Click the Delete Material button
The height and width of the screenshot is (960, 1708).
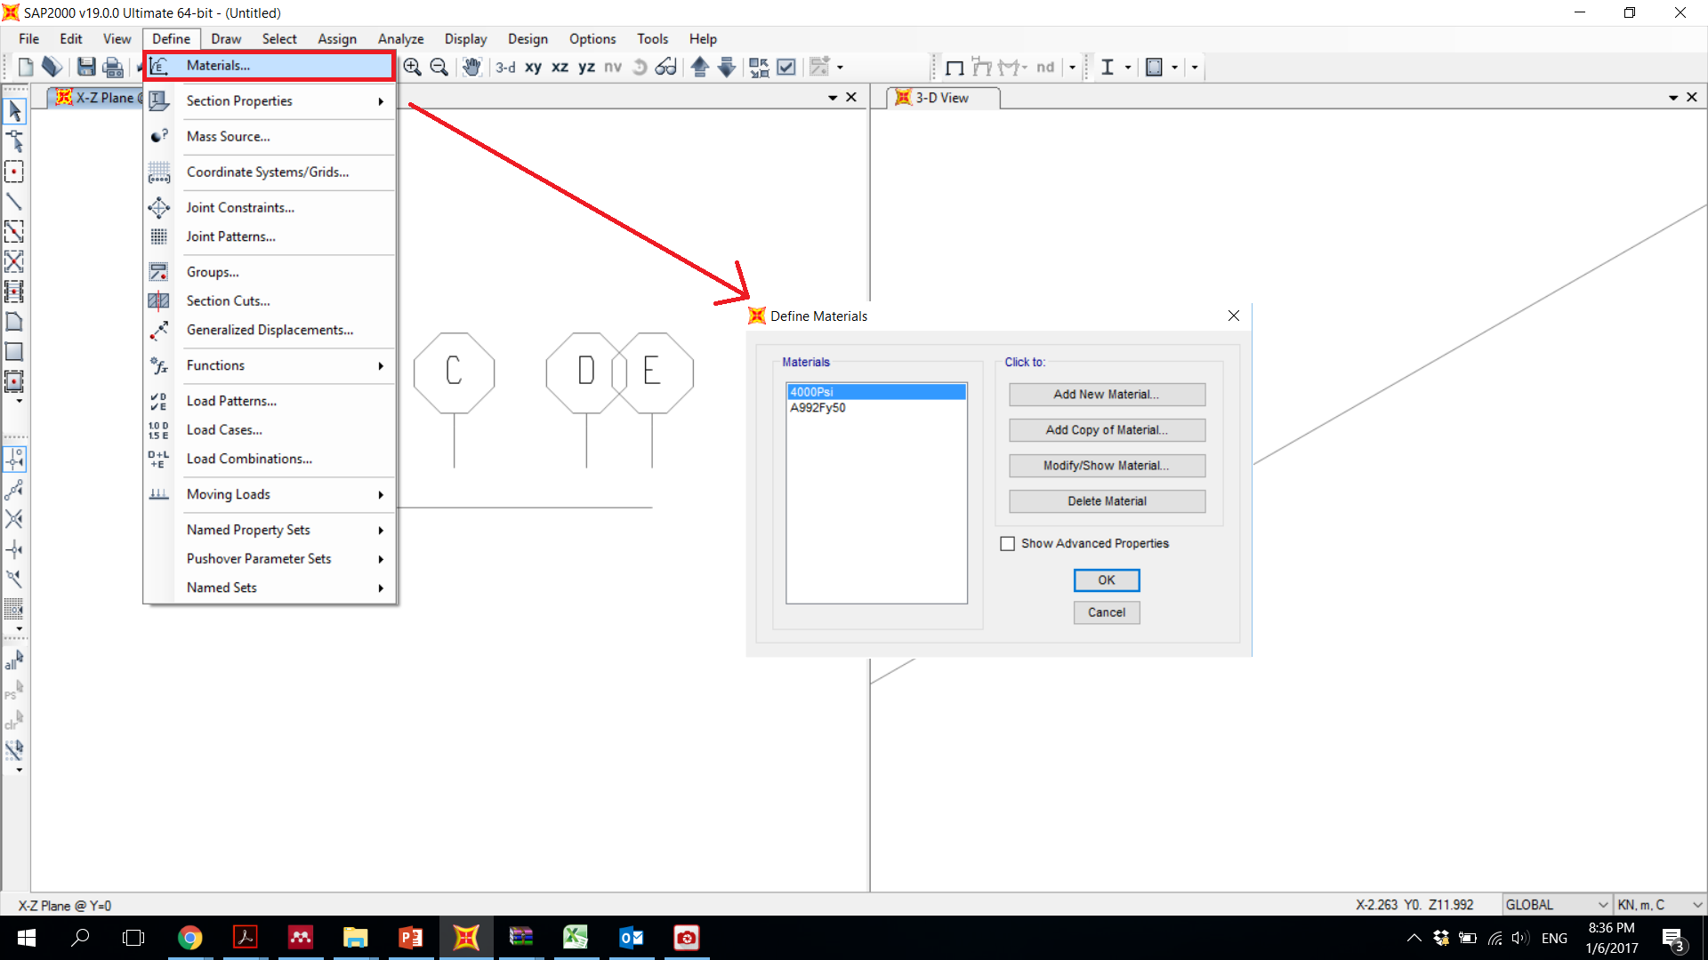click(1107, 501)
